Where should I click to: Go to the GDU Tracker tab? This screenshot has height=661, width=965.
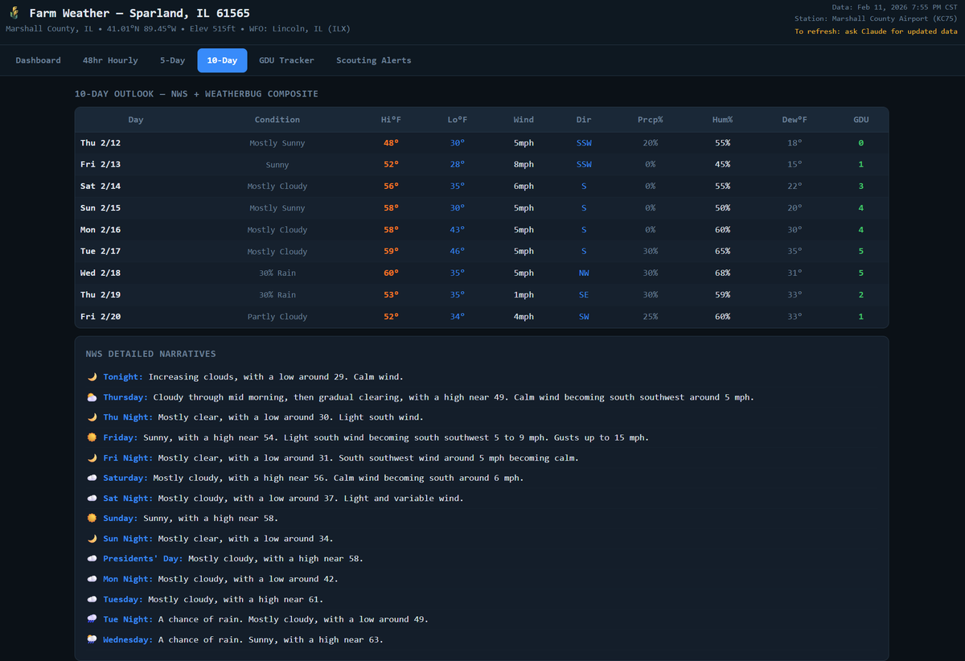(x=286, y=60)
